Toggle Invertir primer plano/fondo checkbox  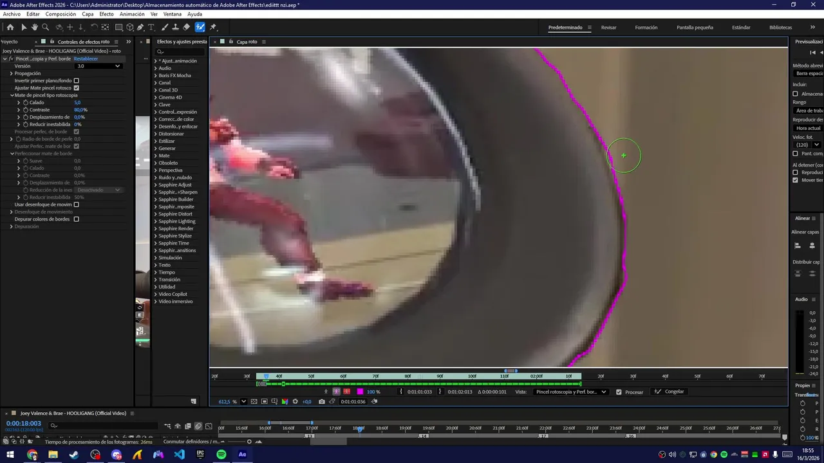click(76, 80)
